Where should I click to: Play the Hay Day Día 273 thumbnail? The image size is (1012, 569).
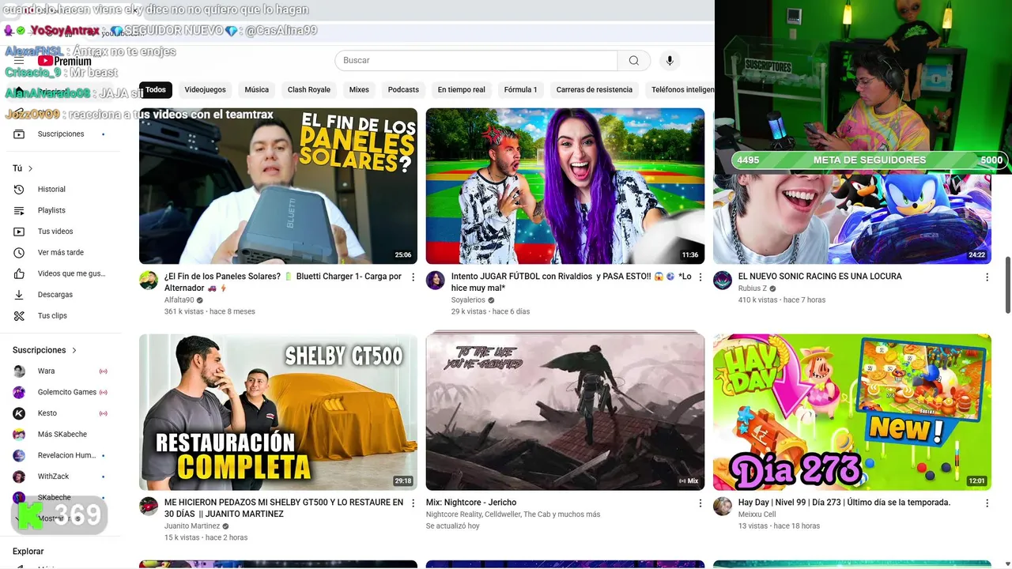[x=852, y=412]
